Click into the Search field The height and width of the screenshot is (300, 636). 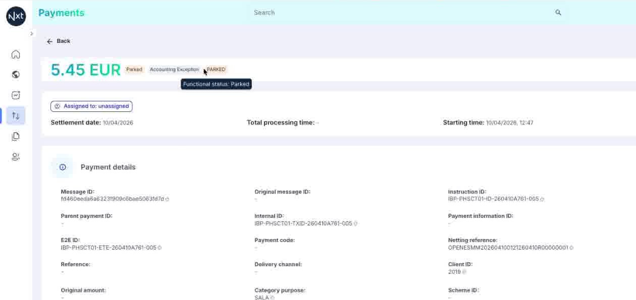tap(404, 13)
